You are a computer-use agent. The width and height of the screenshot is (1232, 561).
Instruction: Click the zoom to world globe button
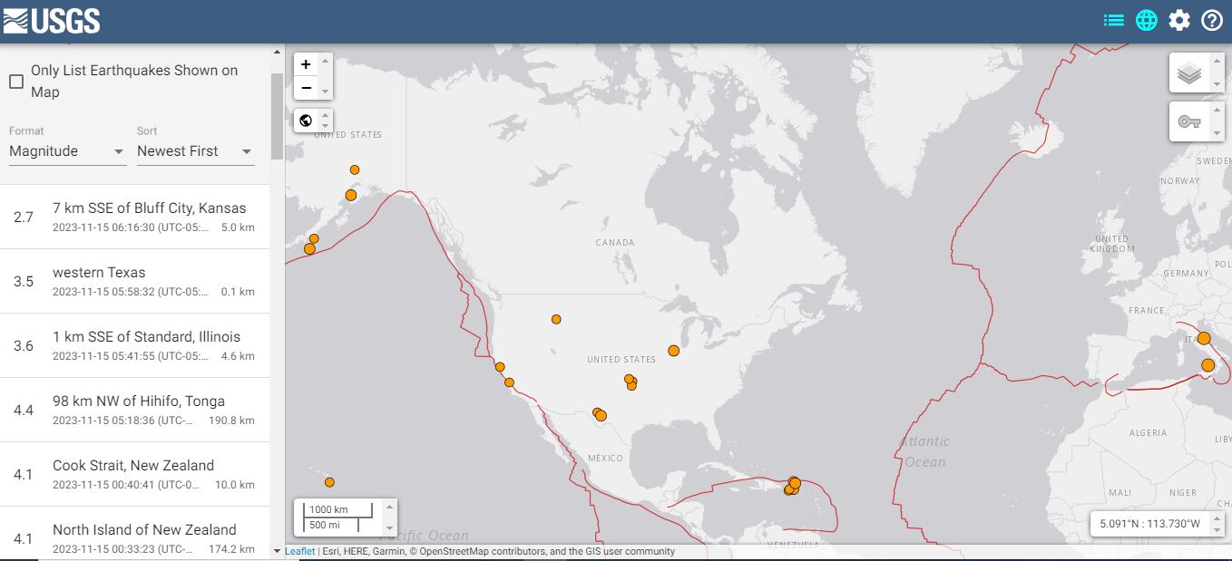point(306,121)
